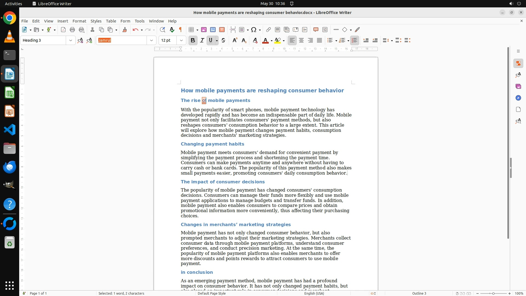The height and width of the screenshot is (296, 526).
Task: Open Special Character omega icon
Action: coord(254,30)
